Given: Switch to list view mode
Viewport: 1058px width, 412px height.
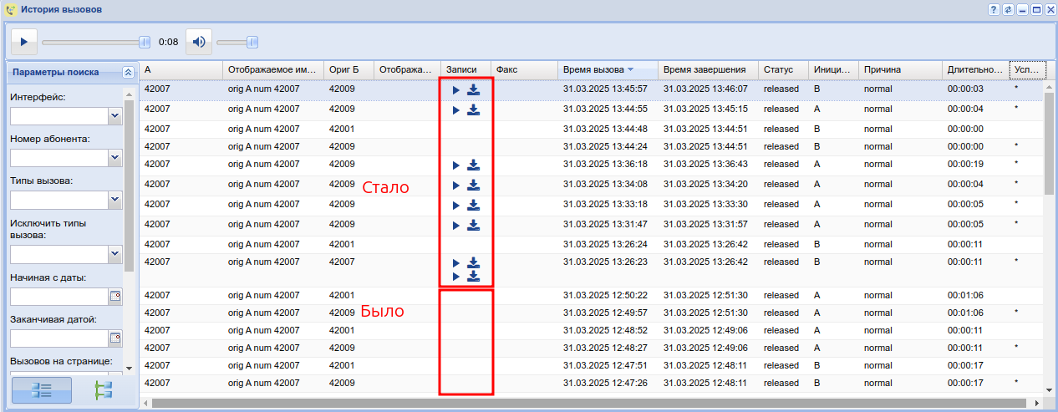Looking at the screenshot, I should point(41,390).
